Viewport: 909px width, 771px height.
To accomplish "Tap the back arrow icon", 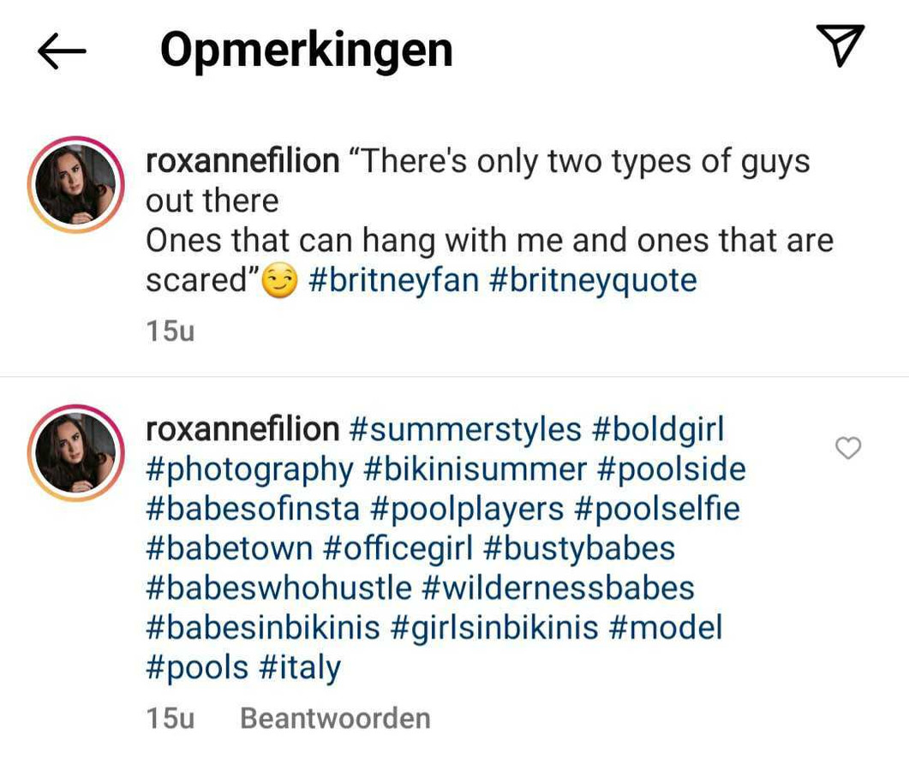I will tap(62, 51).
